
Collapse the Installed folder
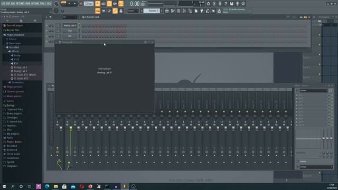(x=14, y=47)
